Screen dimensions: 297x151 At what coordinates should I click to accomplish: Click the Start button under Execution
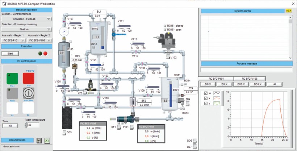click(x=10, y=53)
